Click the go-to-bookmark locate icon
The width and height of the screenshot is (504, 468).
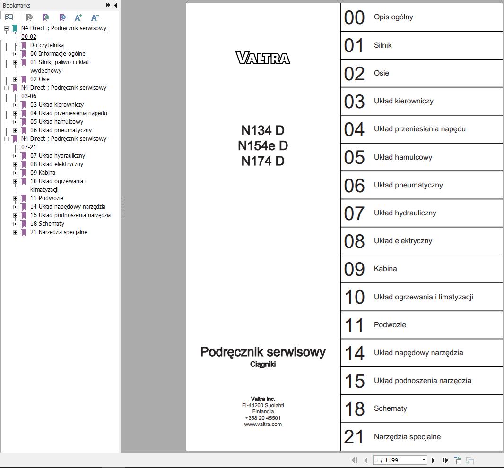pos(62,17)
